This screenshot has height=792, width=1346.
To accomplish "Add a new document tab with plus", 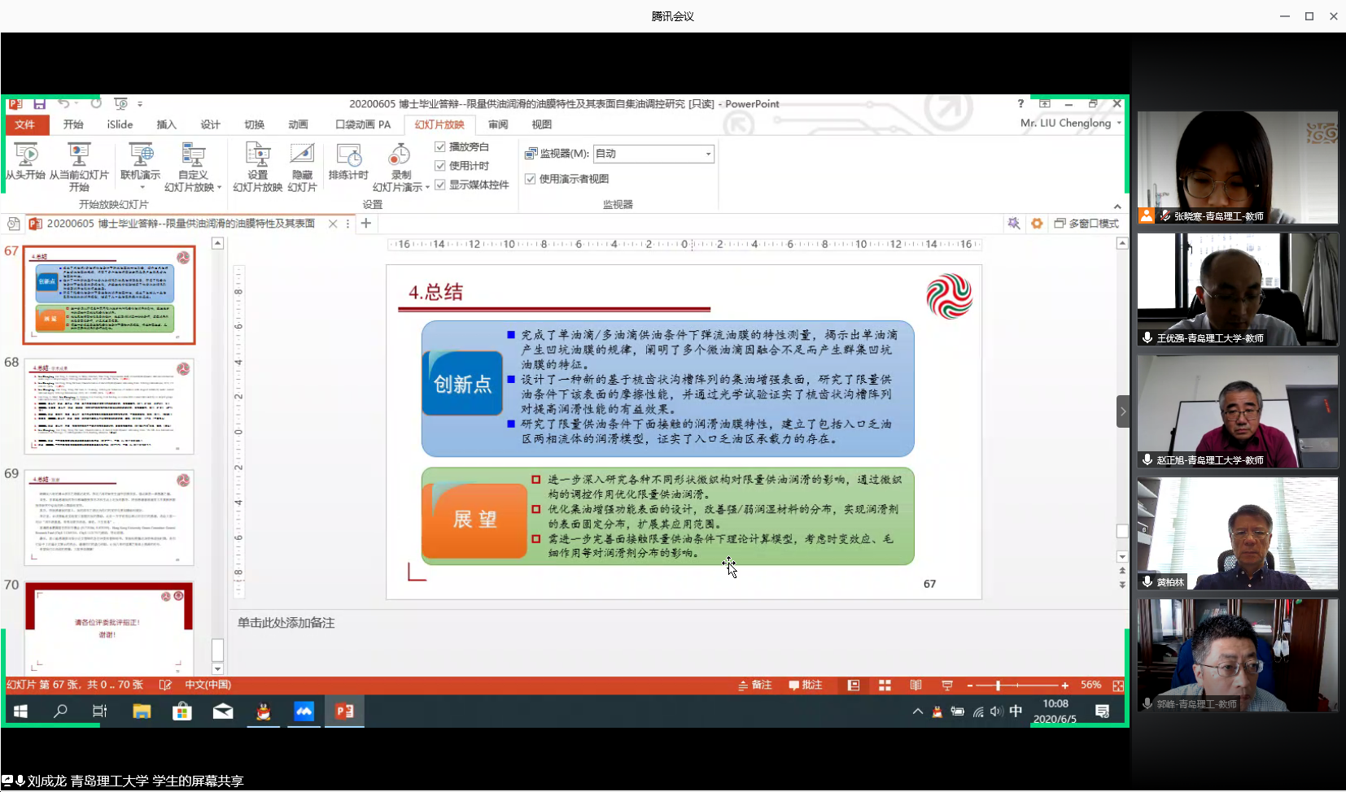I will click(x=366, y=224).
